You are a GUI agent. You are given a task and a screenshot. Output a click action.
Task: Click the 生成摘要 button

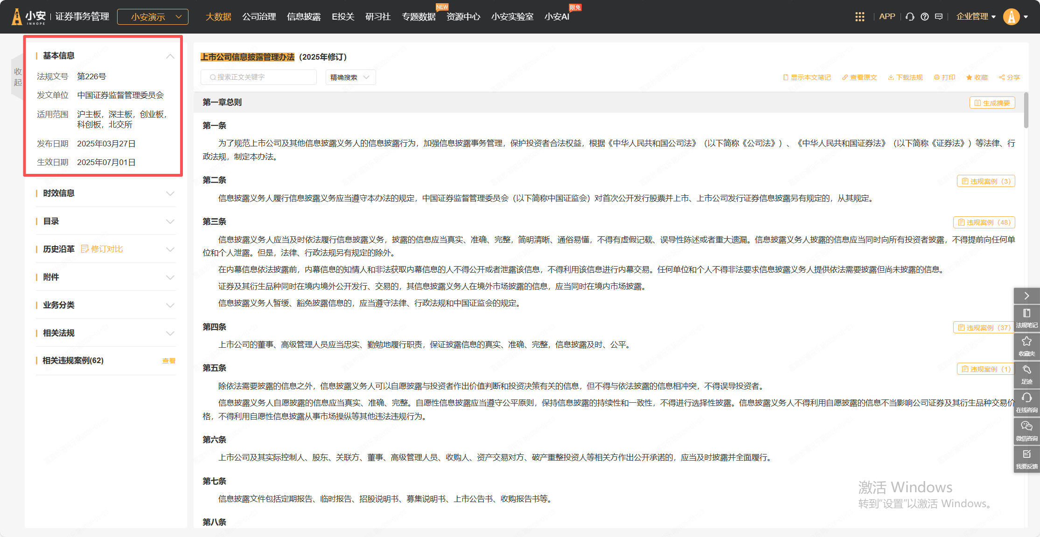992,103
